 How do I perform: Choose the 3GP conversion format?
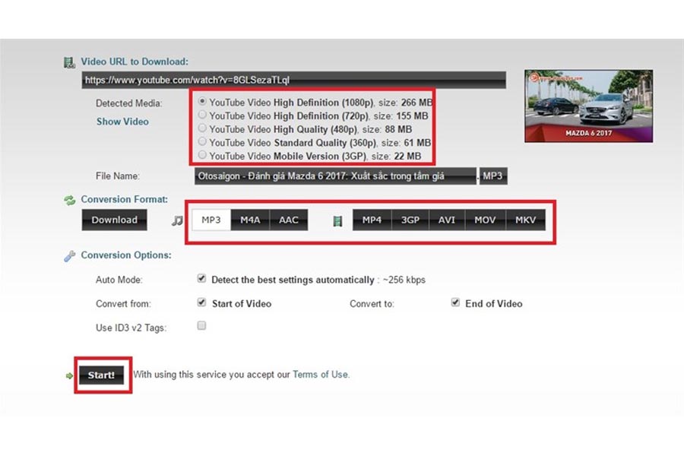point(410,220)
